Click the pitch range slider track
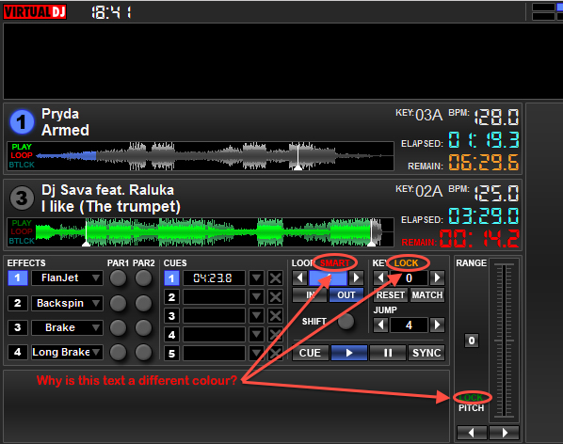The height and width of the screenshot is (444, 563). [504, 340]
